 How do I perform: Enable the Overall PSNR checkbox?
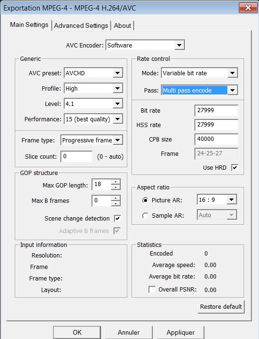click(152, 289)
